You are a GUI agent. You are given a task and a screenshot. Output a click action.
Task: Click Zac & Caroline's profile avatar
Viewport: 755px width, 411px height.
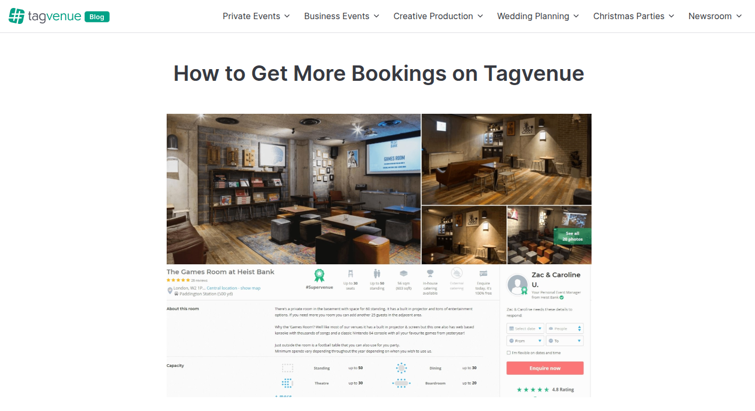(x=518, y=284)
